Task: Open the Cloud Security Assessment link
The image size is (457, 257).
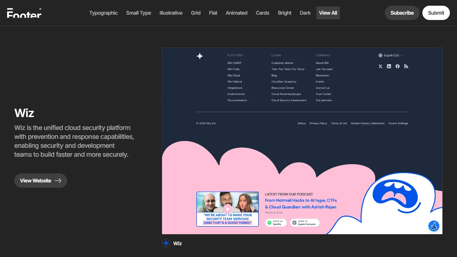Action: [x=289, y=100]
